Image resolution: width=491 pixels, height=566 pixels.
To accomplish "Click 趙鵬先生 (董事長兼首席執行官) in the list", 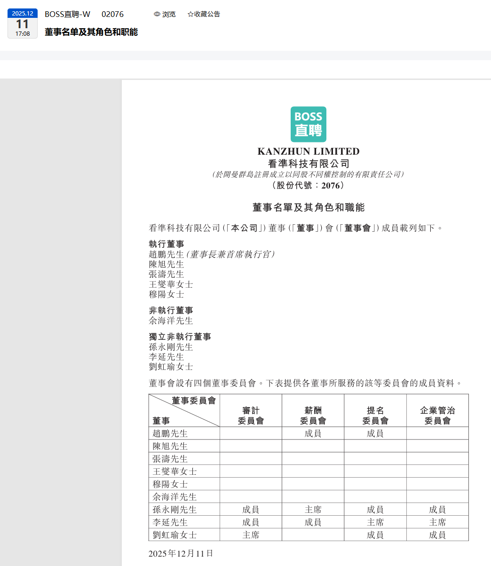I will (212, 254).
